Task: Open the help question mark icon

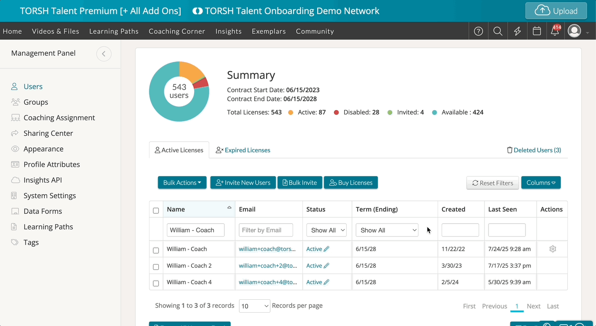Action: (x=478, y=31)
